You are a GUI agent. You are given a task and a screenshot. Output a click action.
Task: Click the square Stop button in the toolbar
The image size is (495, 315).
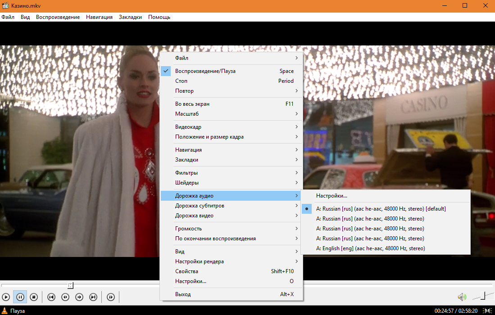coord(34,297)
